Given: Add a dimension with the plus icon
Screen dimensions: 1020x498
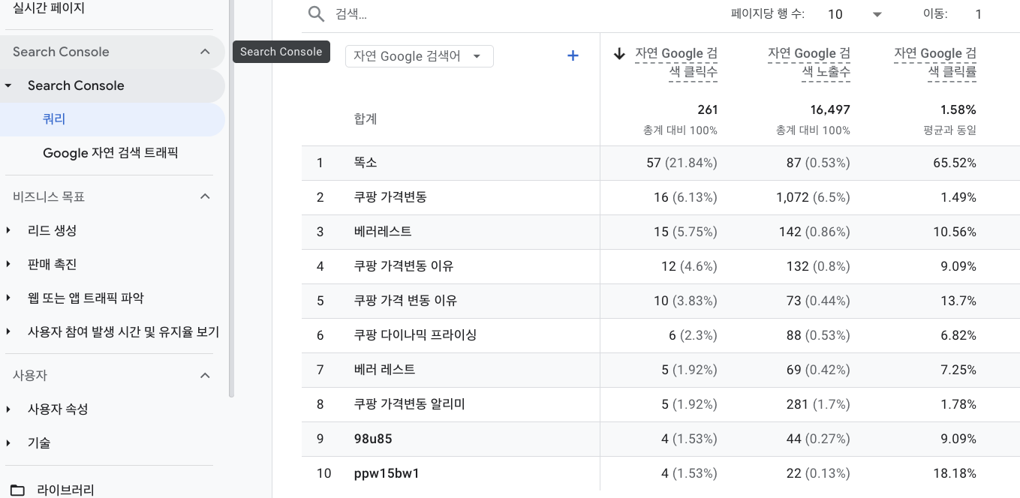Looking at the screenshot, I should click(573, 55).
